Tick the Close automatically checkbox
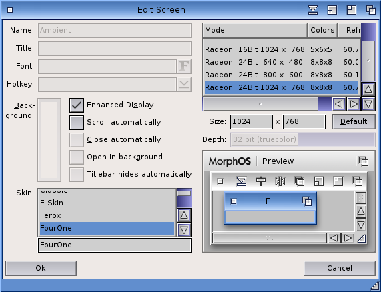Image resolution: width=381 pixels, height=292 pixels. click(x=77, y=140)
